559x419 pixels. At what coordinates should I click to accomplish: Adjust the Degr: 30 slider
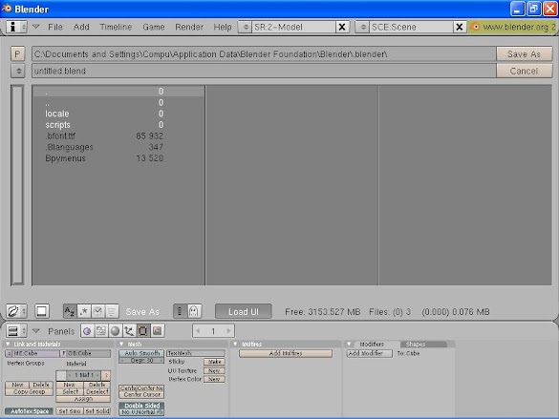click(141, 360)
